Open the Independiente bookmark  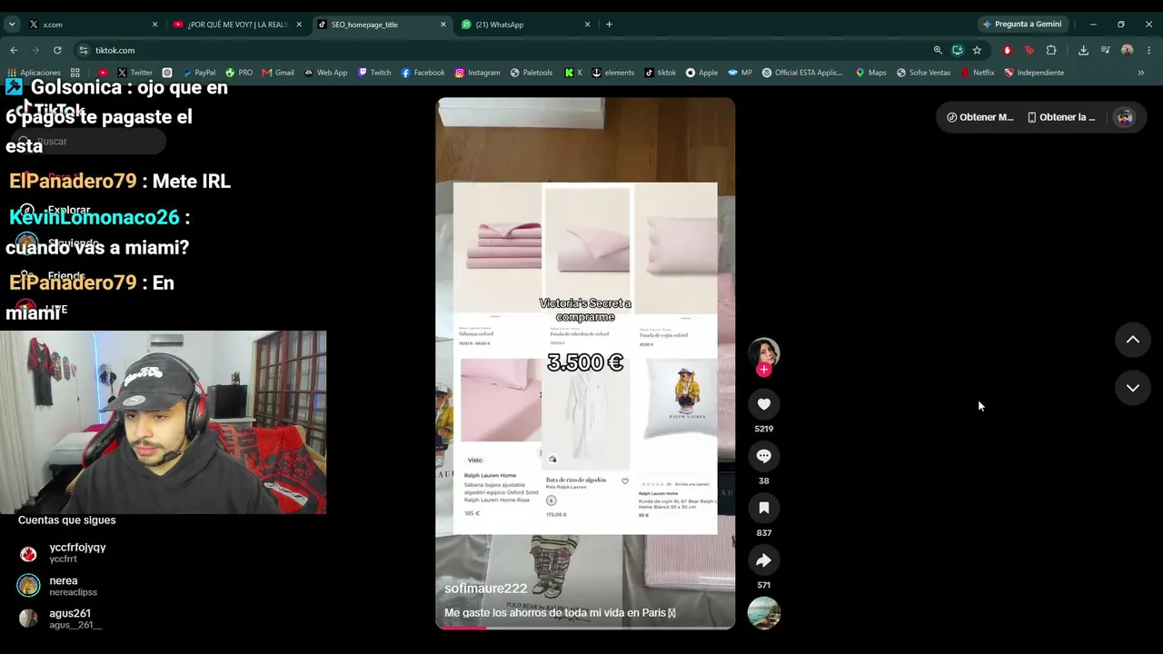click(x=1034, y=73)
